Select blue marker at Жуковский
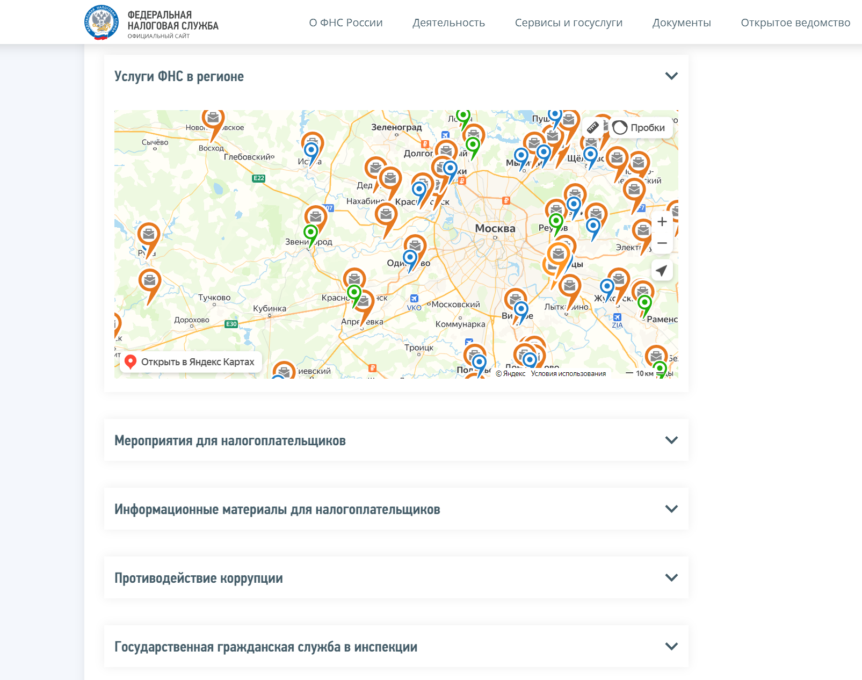 [x=607, y=287]
